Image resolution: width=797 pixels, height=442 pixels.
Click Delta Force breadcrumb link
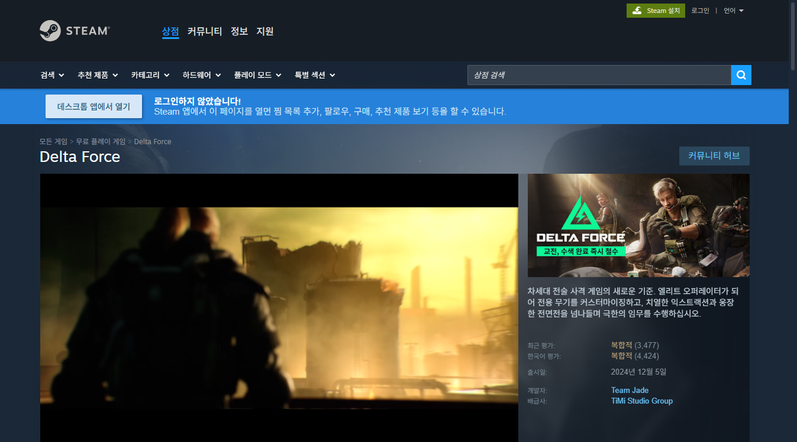[153, 142]
